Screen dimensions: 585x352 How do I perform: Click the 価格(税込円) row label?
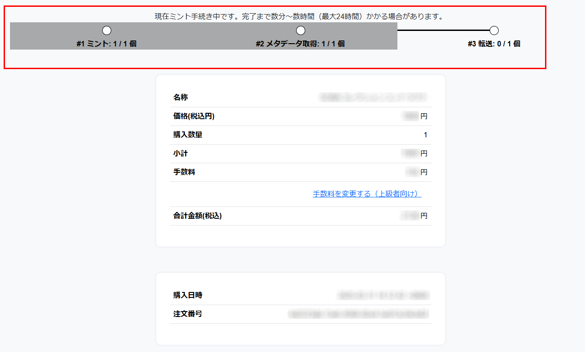point(193,116)
